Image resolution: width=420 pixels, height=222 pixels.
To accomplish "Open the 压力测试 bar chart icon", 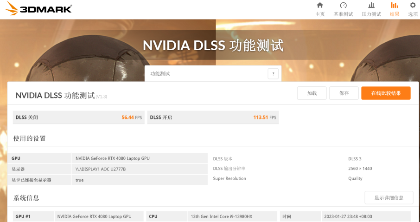I will (x=371, y=6).
